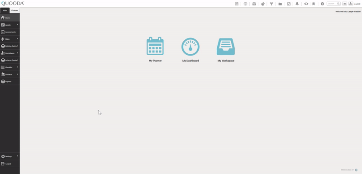This screenshot has height=174, width=362.
Task: Click the My Planner text label
Action: click(x=155, y=61)
